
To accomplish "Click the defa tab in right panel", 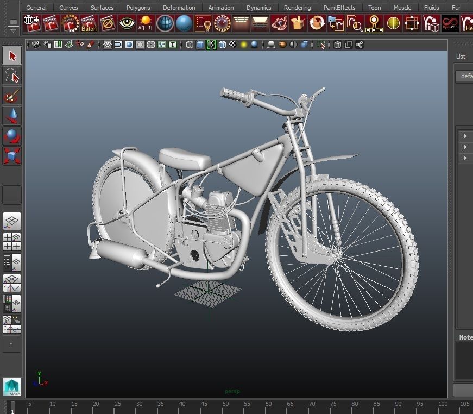I will [x=464, y=76].
